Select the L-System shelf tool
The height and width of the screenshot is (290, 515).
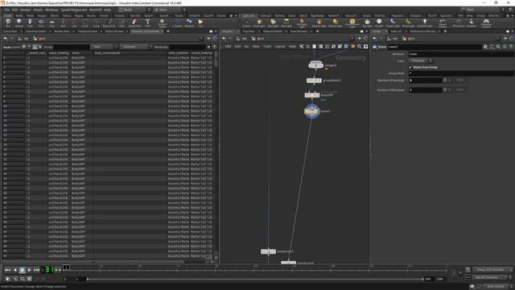click(177, 23)
